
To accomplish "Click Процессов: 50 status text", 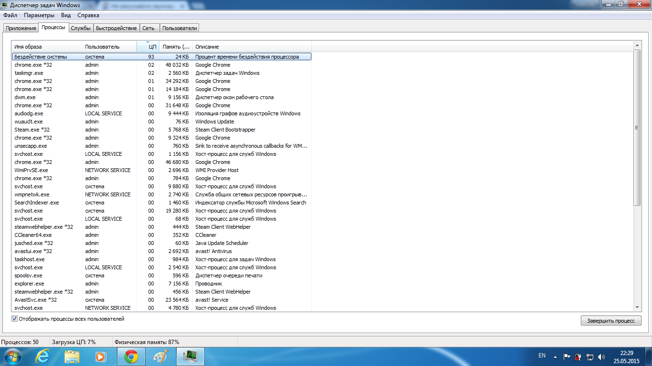I will (x=20, y=342).
